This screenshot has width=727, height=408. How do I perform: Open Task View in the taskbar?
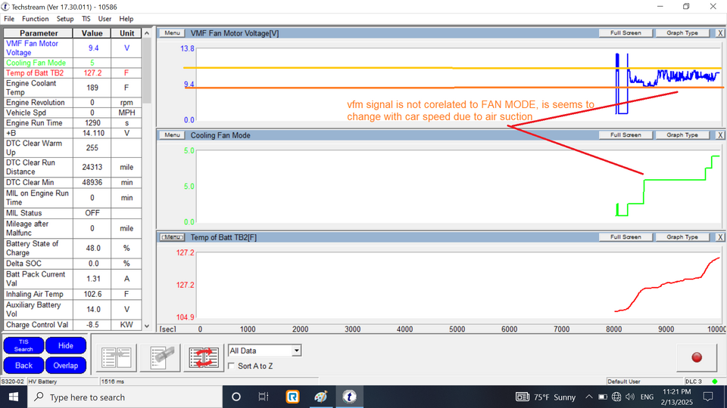[x=264, y=397]
